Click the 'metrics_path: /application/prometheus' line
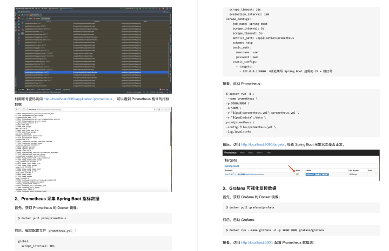This screenshot has width=389, height=251. point(263,38)
